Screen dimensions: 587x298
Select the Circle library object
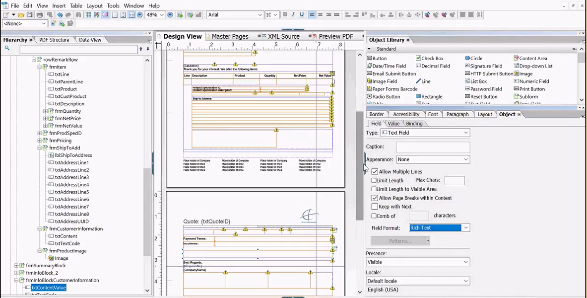point(473,58)
